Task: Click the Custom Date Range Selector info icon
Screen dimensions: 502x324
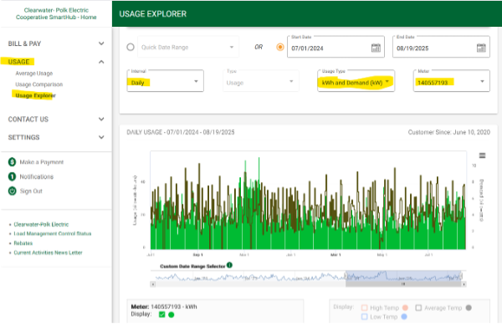Action: pyautogui.click(x=229, y=266)
